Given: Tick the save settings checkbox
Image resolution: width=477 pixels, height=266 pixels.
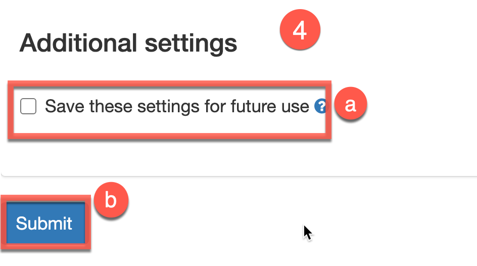Looking at the screenshot, I should [28, 107].
